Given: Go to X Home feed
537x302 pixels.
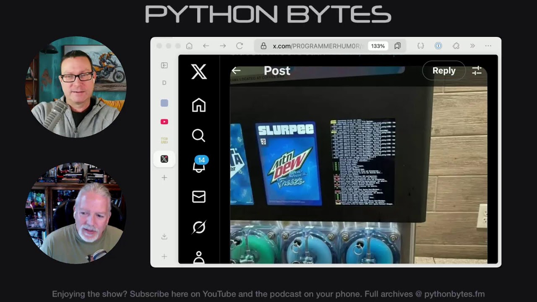Looking at the screenshot, I should point(199,105).
